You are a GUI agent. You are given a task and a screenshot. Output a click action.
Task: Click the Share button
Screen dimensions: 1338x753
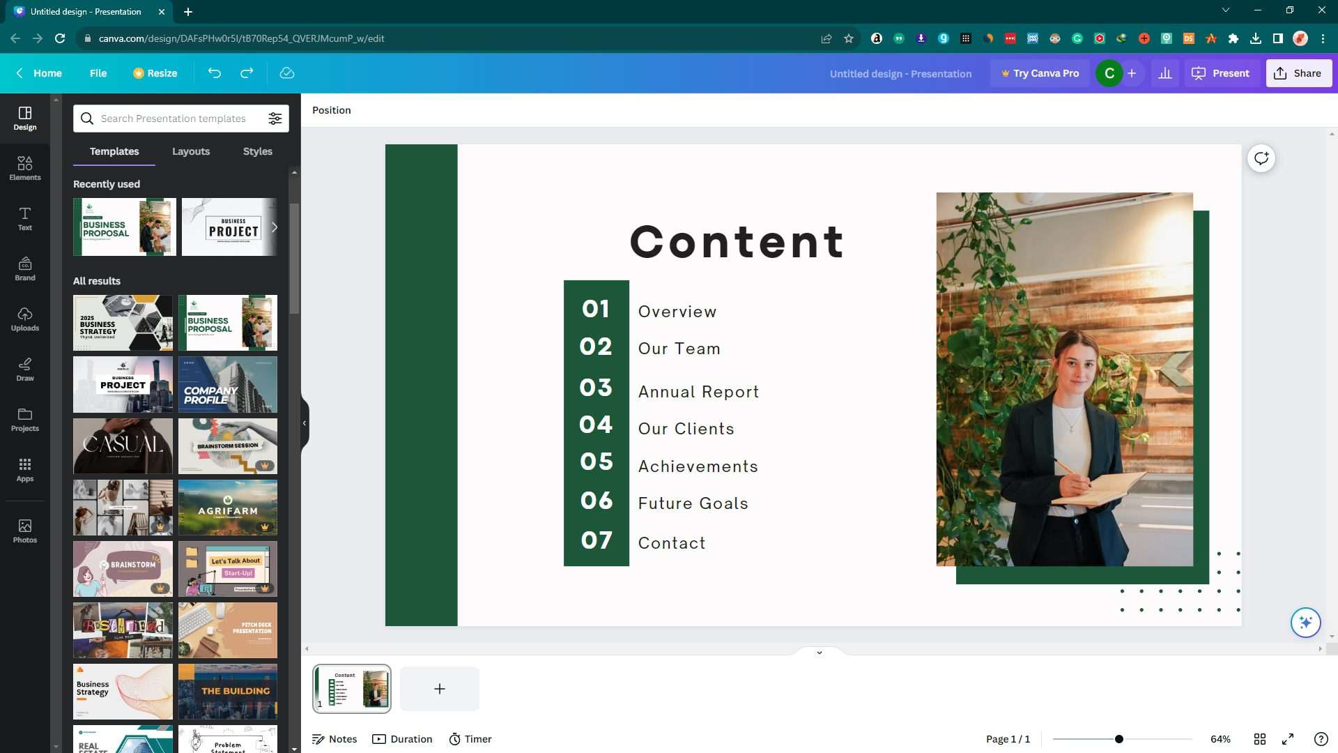(x=1300, y=73)
